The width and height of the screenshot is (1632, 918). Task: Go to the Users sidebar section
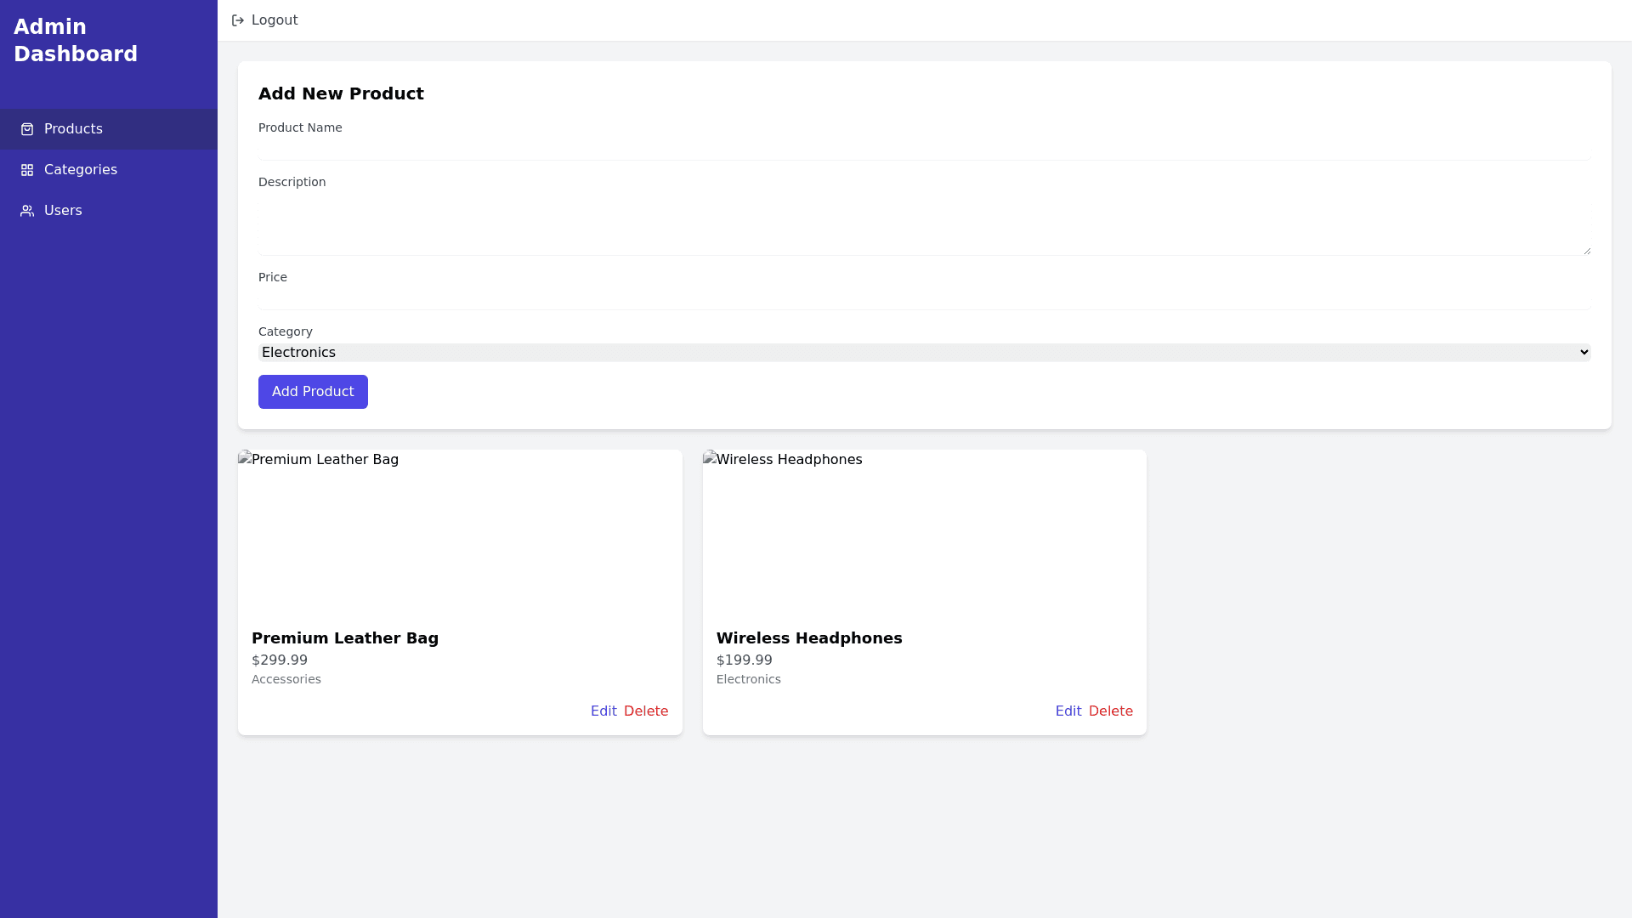point(63,211)
